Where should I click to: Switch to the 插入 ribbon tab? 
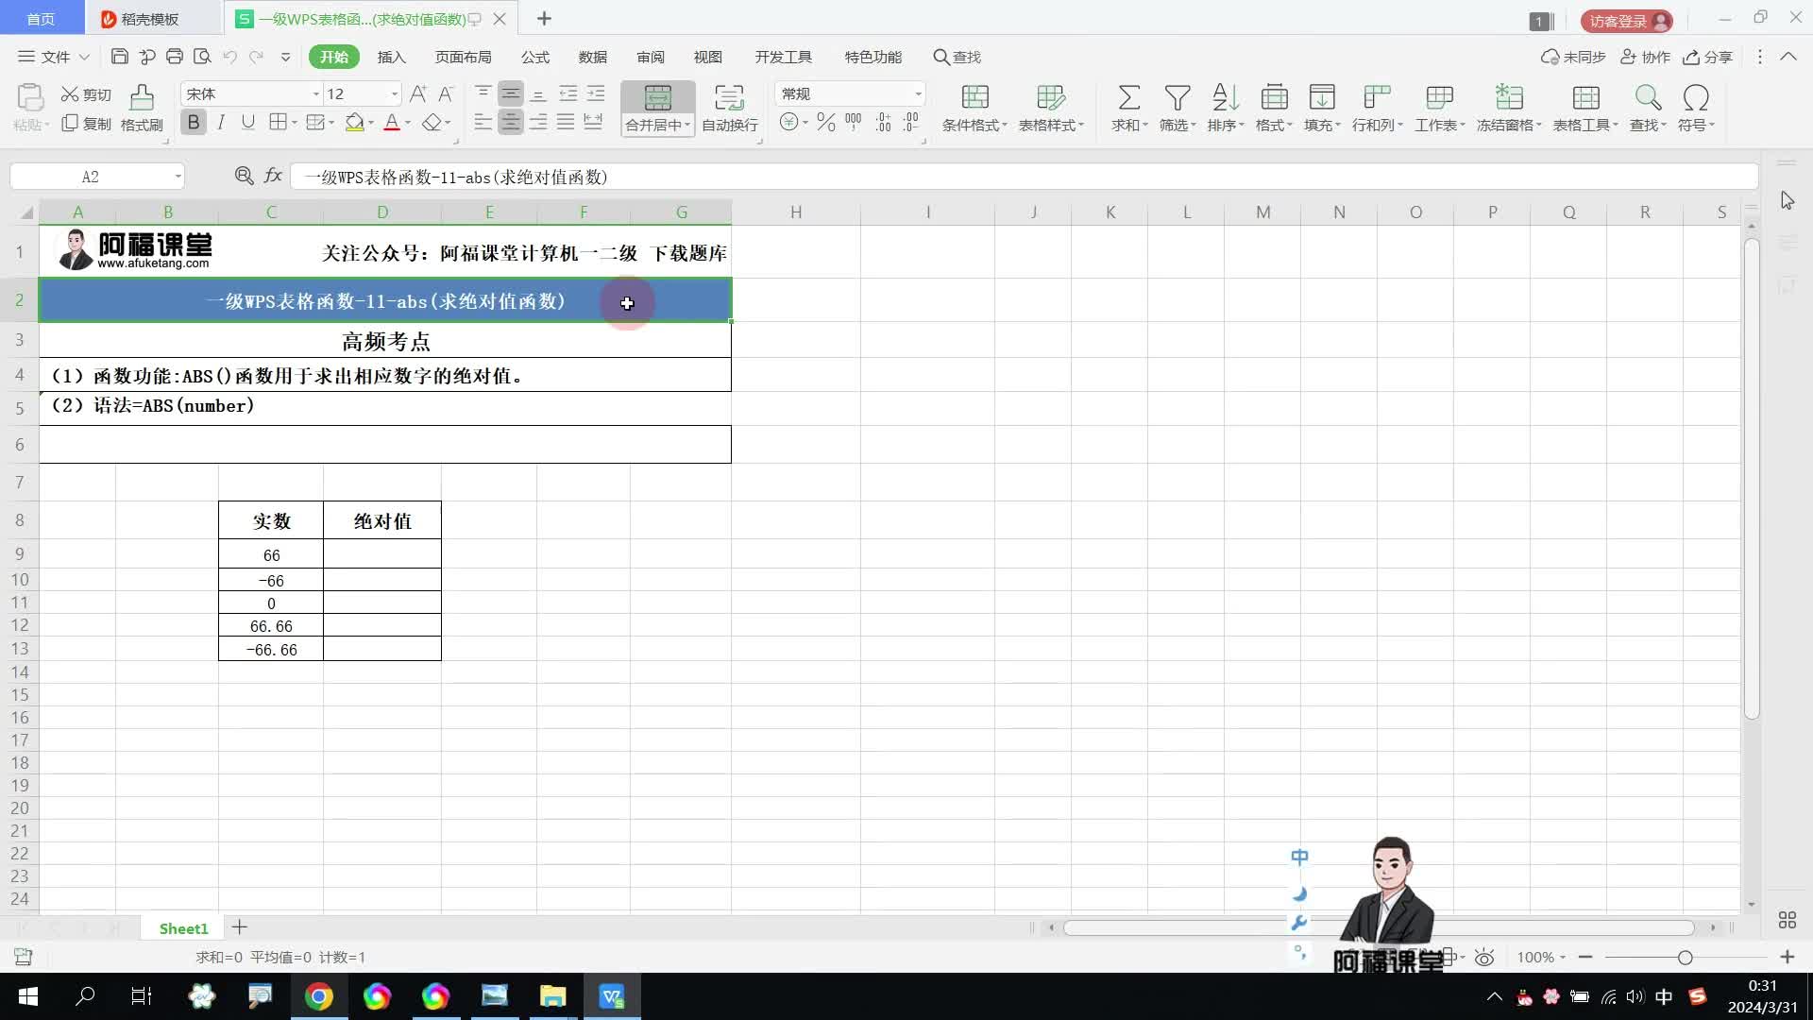click(391, 57)
